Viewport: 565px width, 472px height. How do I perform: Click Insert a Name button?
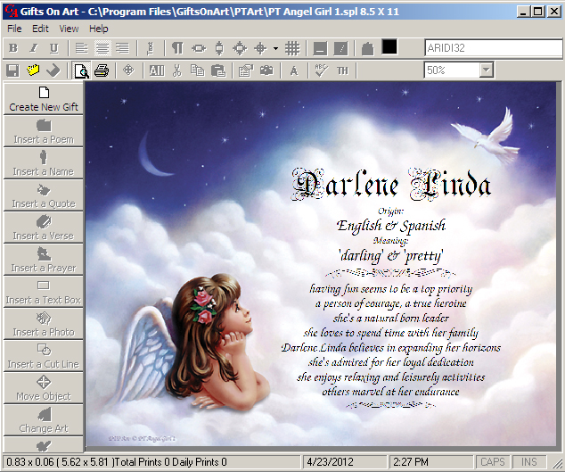tap(44, 163)
